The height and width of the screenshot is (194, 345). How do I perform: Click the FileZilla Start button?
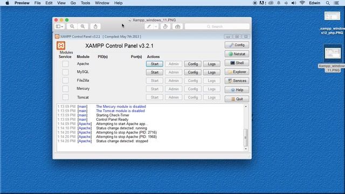tap(155, 81)
